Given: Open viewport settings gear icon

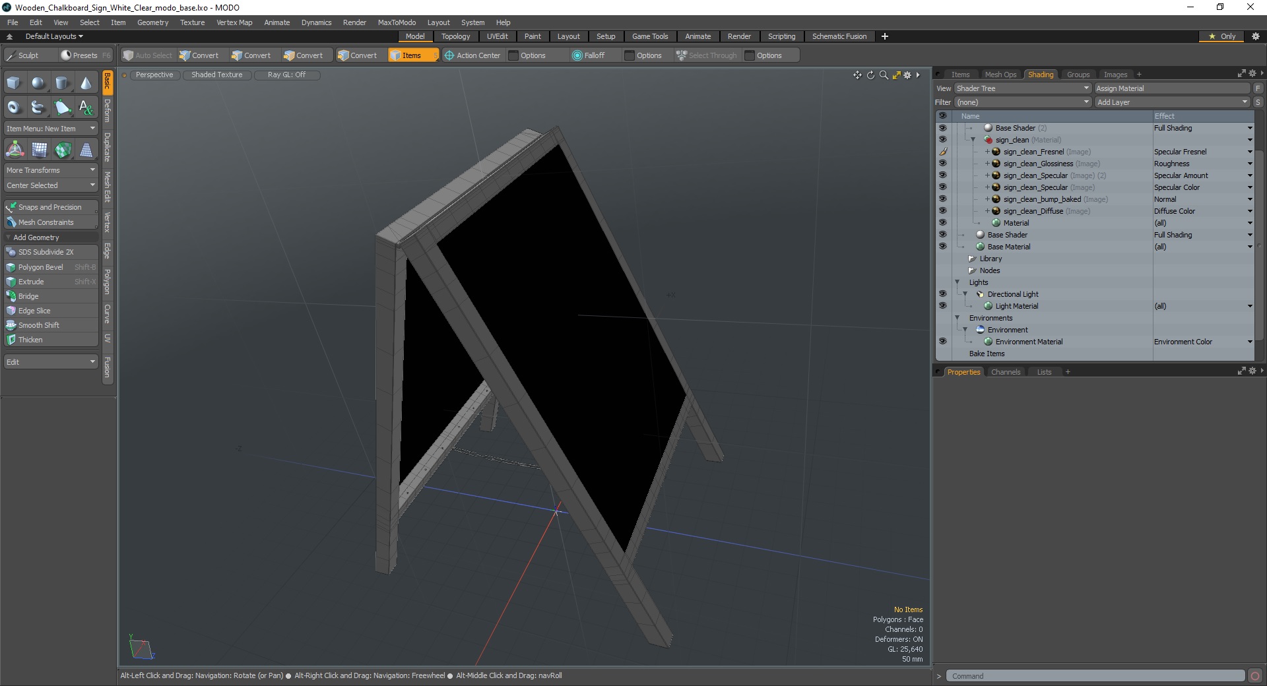Looking at the screenshot, I should pyautogui.click(x=907, y=75).
